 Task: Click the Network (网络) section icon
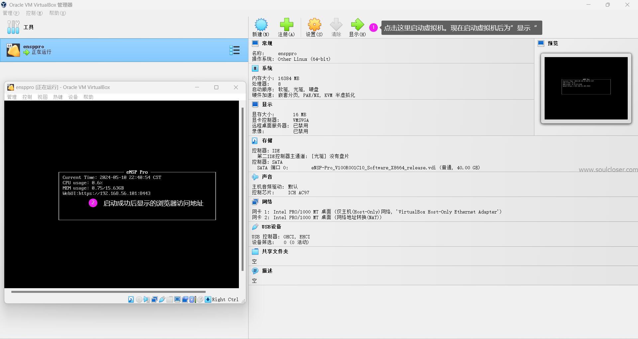point(255,202)
